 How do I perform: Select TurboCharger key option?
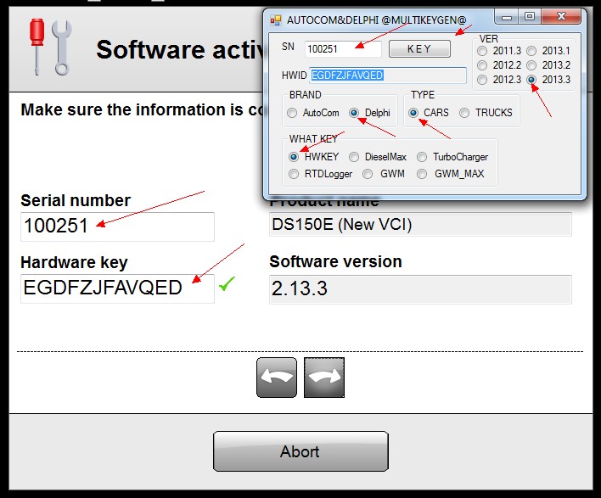pos(422,157)
